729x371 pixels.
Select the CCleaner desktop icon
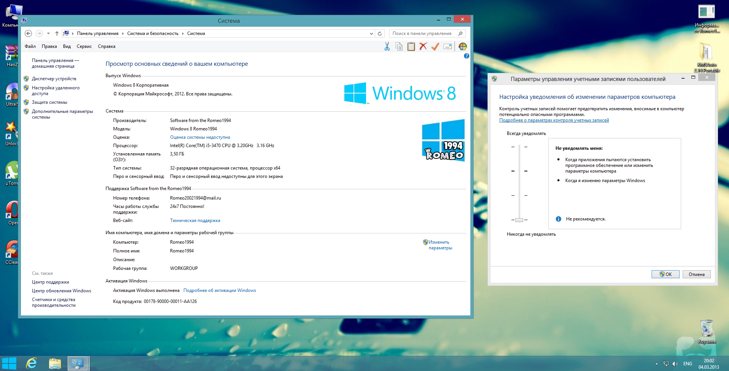pos(11,252)
